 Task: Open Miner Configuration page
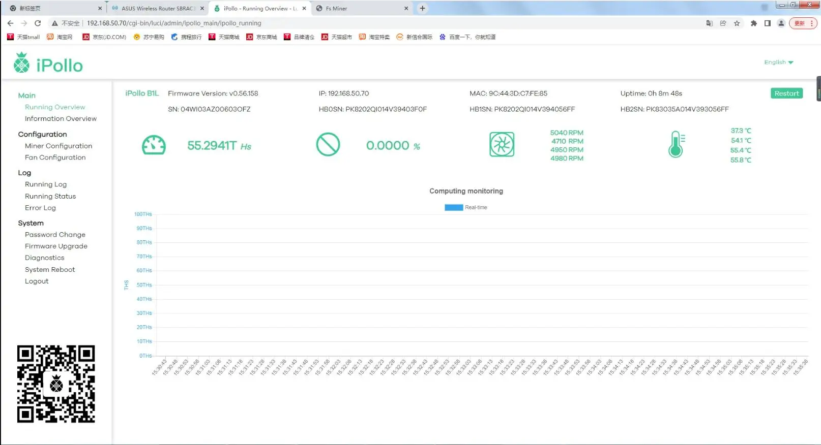pos(58,146)
